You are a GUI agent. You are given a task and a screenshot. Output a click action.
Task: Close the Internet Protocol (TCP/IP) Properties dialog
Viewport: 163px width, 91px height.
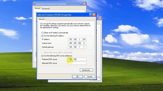(x=94, y=15)
